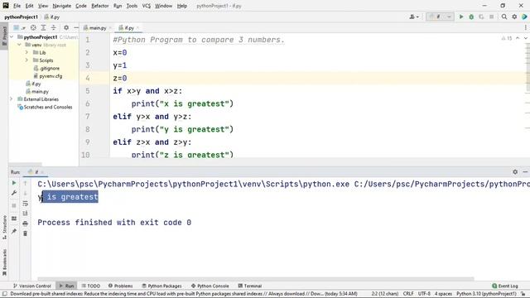
Task: Expand All icon in Project panel toolbar
Action: [43, 27]
